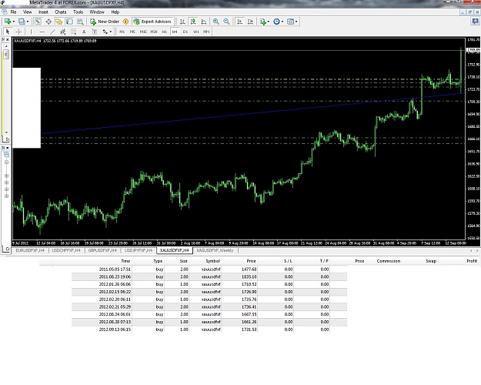
Task: Select the cursor arrow tool
Action: click(8, 32)
